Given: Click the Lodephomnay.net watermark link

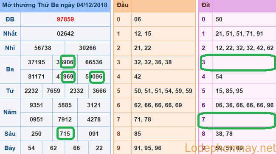Looking at the screenshot, I should 230,148.
